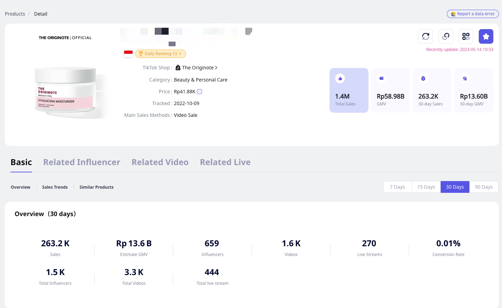Select the 7 Days time range
Screen dimensions: 502x308
click(397, 187)
